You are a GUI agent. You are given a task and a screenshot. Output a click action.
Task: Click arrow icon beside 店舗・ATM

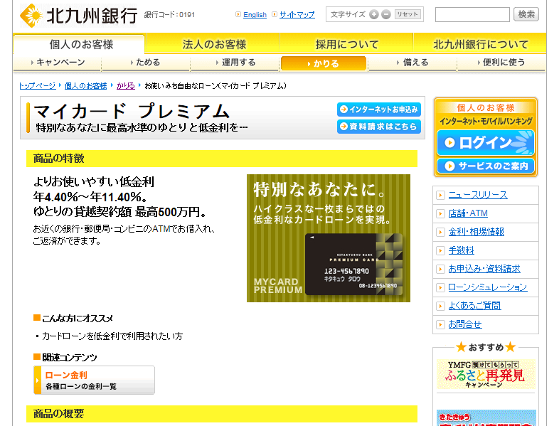tap(440, 213)
